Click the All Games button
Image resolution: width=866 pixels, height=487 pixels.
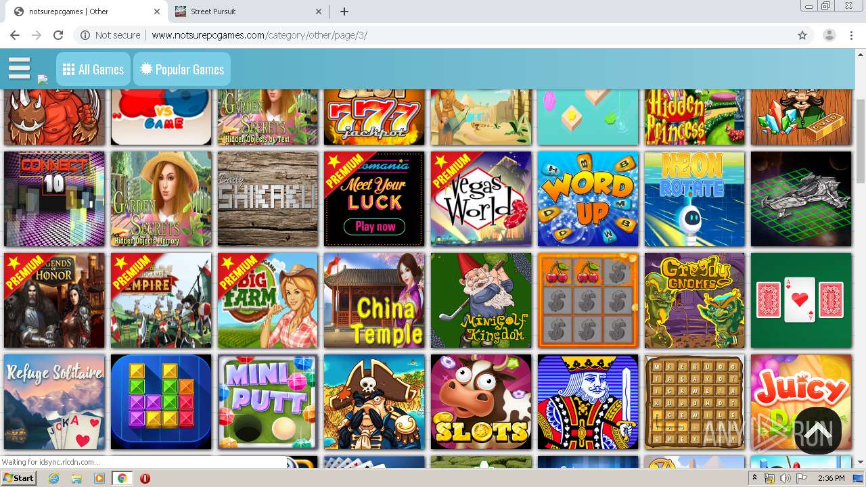pyautogui.click(x=93, y=69)
